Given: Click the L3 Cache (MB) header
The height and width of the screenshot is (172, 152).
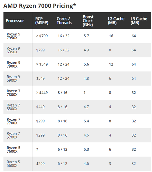Looking at the screenshot, I should [139, 21].
